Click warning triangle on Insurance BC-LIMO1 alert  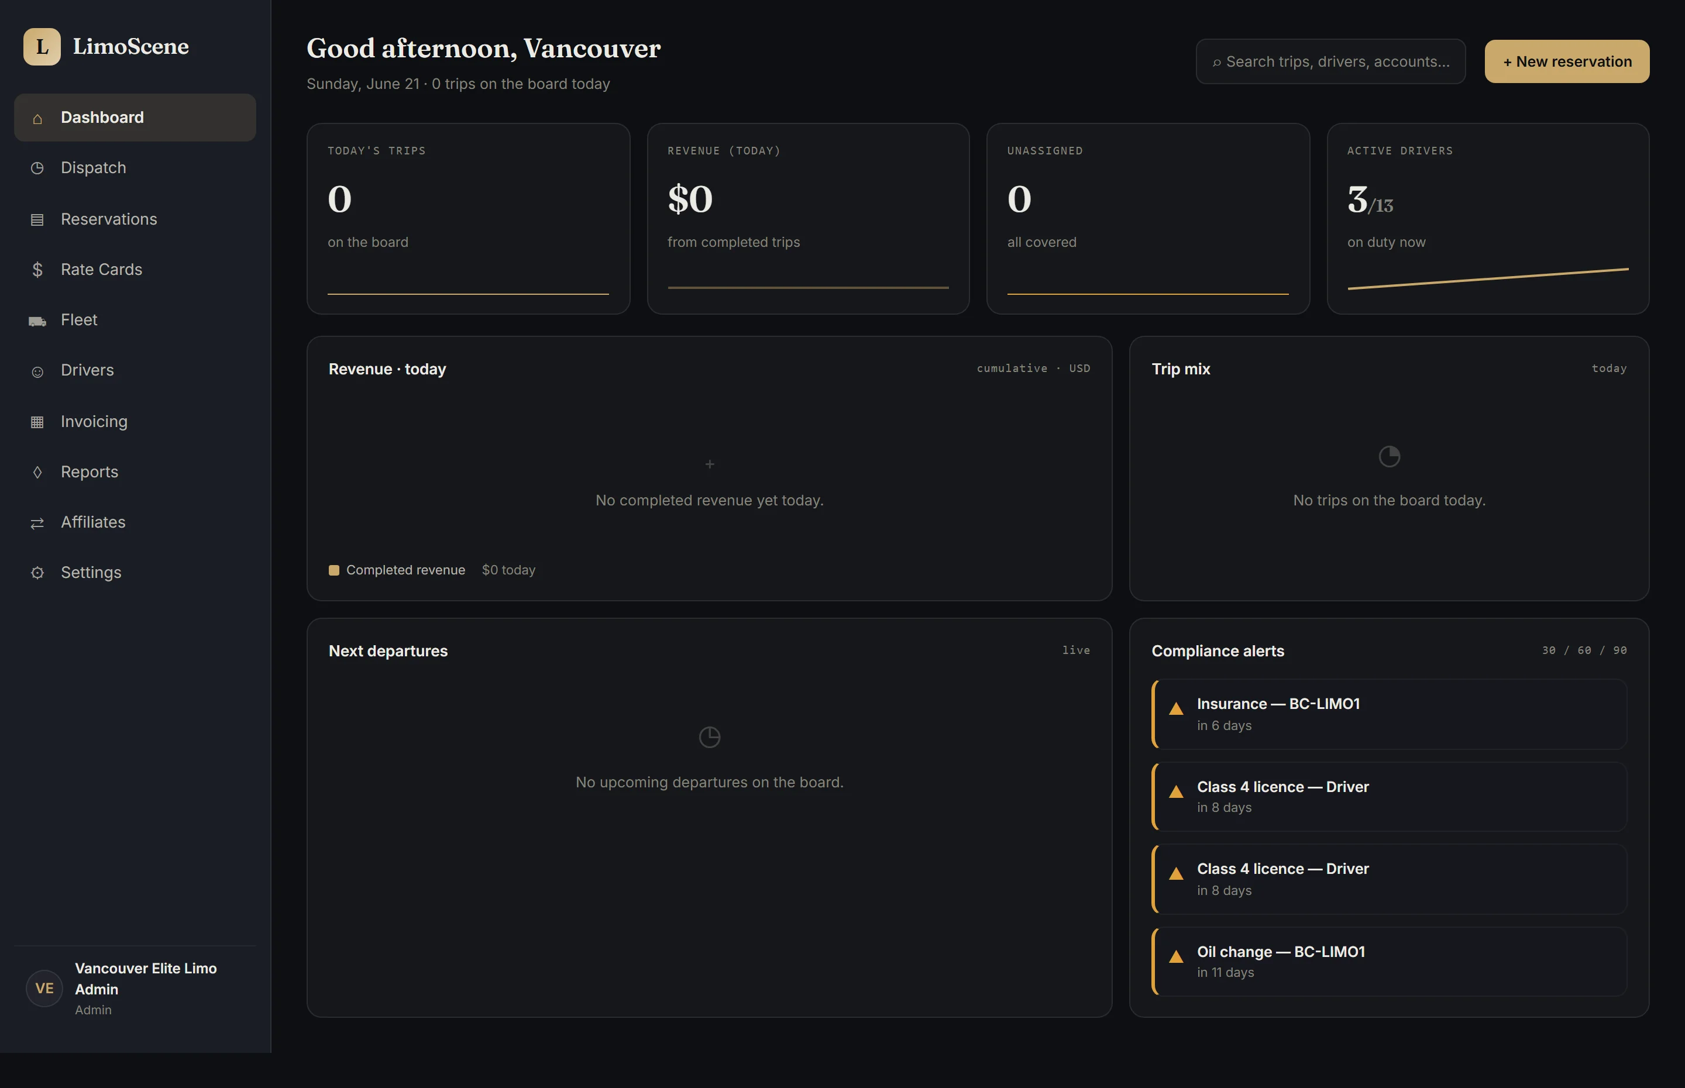click(1175, 708)
